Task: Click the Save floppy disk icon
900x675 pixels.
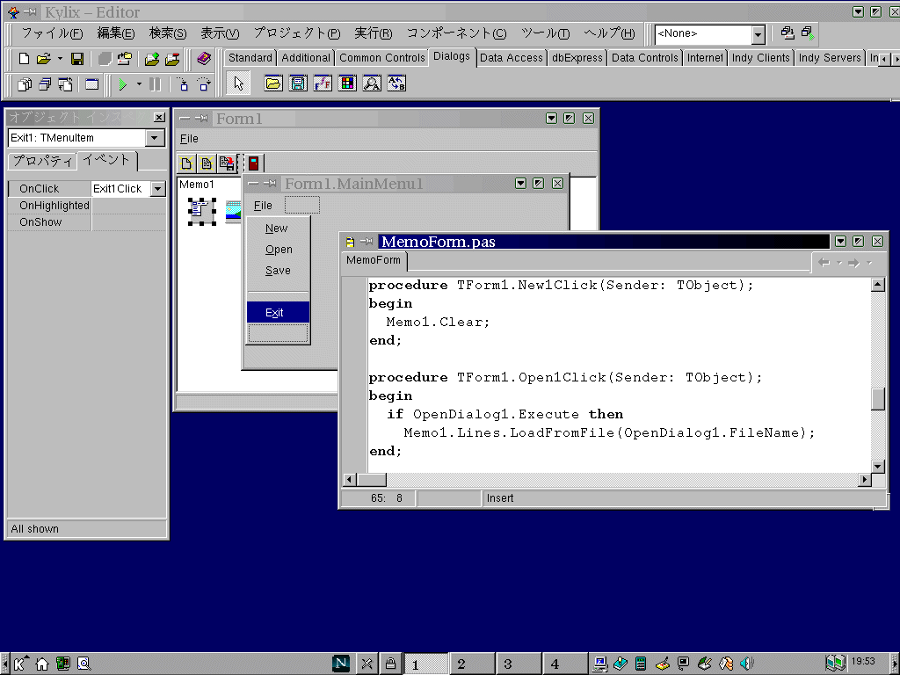Action: click(77, 59)
